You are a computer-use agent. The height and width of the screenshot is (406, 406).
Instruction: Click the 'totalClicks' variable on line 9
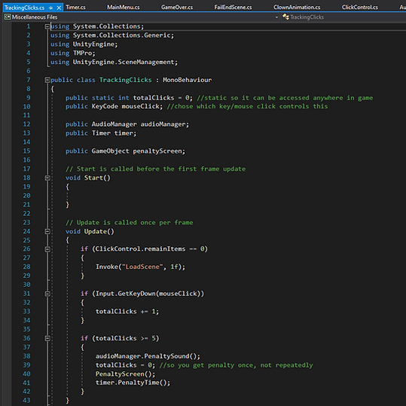coord(154,98)
